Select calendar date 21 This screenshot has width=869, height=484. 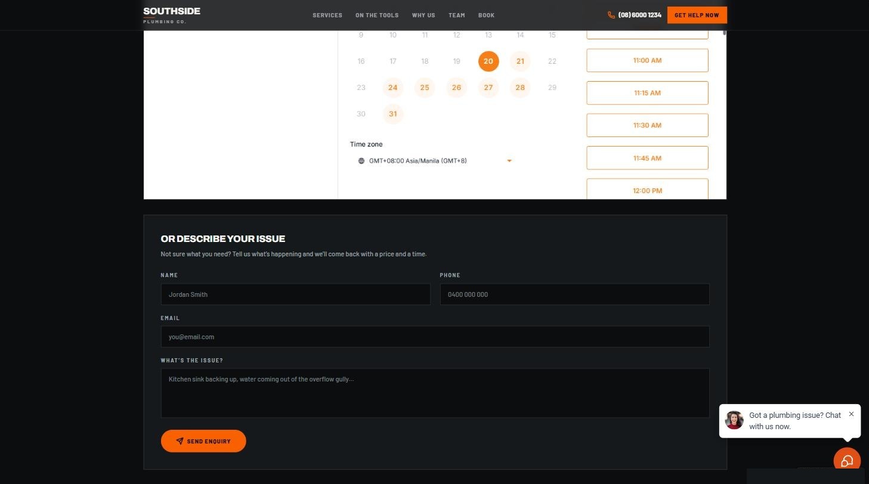(x=520, y=61)
